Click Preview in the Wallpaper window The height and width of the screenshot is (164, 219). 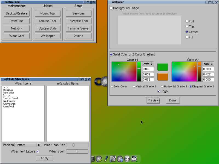tap(153, 100)
